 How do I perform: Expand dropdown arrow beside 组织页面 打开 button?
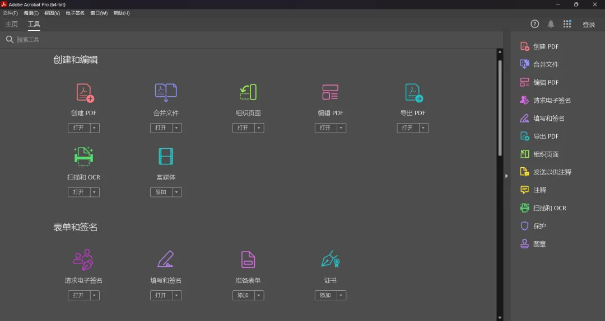click(x=259, y=128)
